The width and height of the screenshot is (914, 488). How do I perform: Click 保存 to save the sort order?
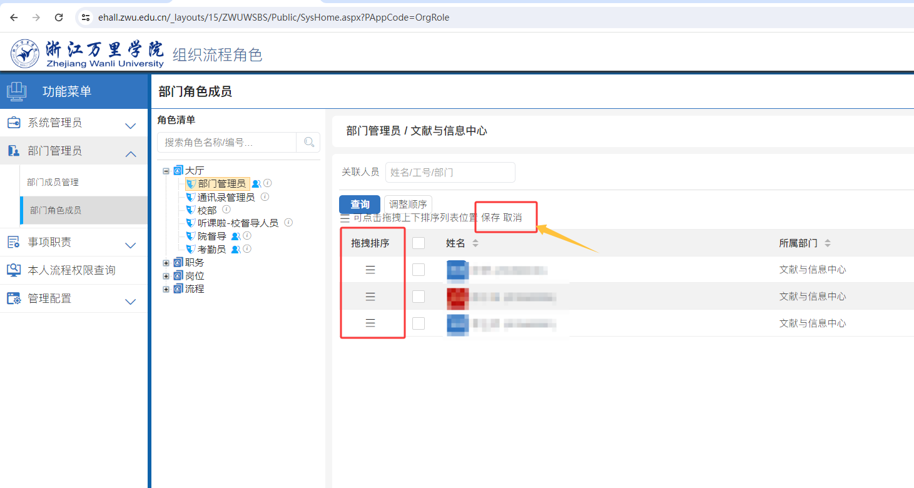point(490,218)
